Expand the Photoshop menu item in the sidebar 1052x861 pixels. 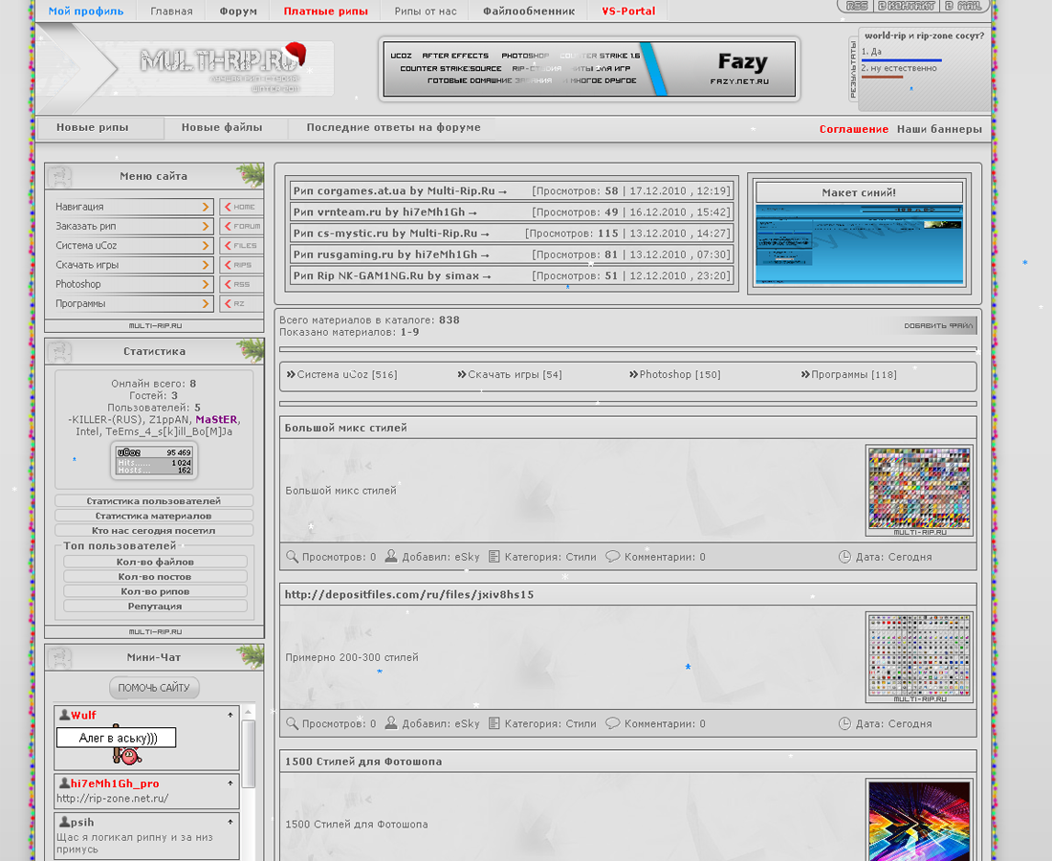pos(206,284)
